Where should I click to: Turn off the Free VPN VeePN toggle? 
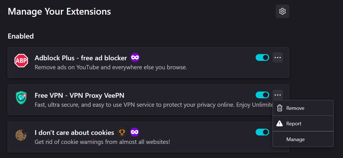262,95
